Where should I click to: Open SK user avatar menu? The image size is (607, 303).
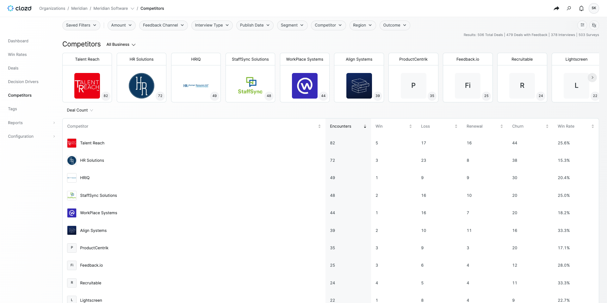tap(594, 8)
